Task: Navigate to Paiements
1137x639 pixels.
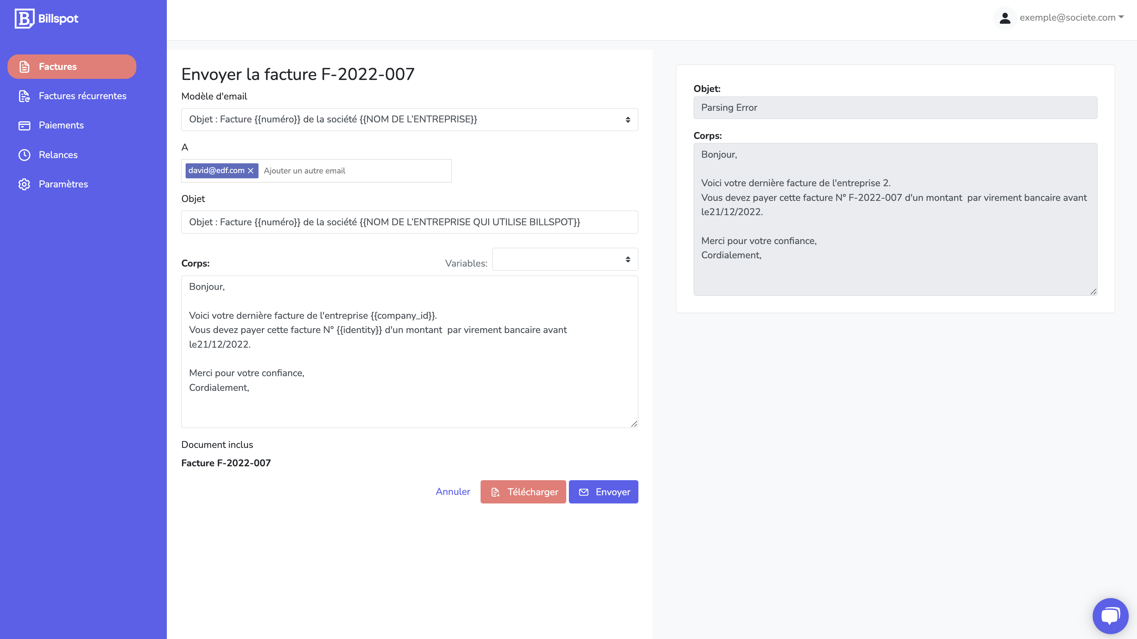Action: pyautogui.click(x=61, y=125)
